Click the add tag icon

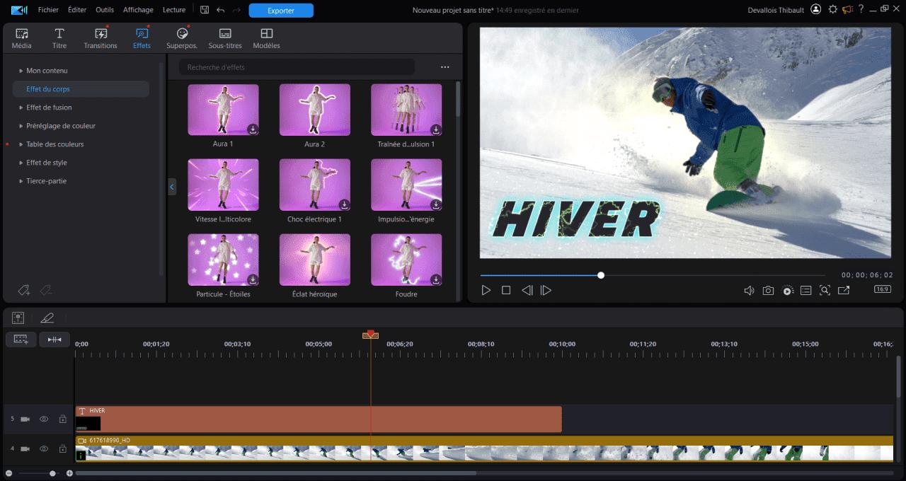24,289
